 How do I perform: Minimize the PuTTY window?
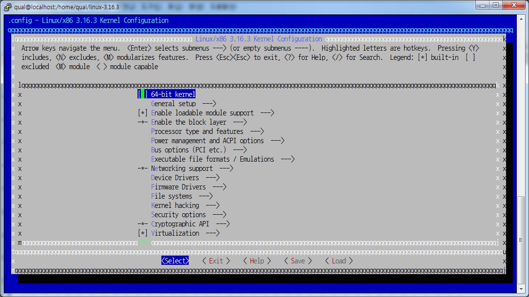coord(483,5)
